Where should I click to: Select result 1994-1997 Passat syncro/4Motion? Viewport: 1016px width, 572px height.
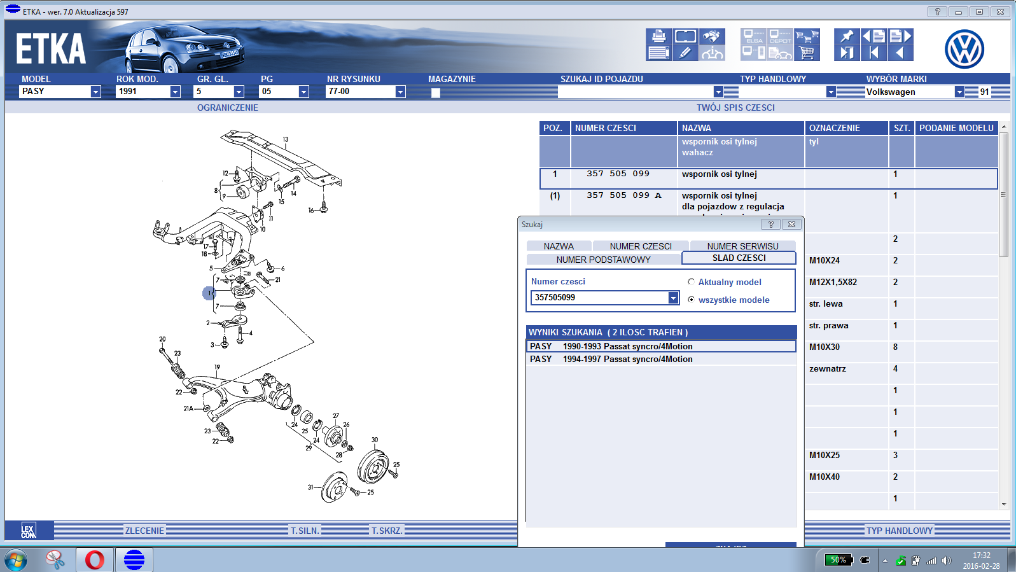pos(661,359)
